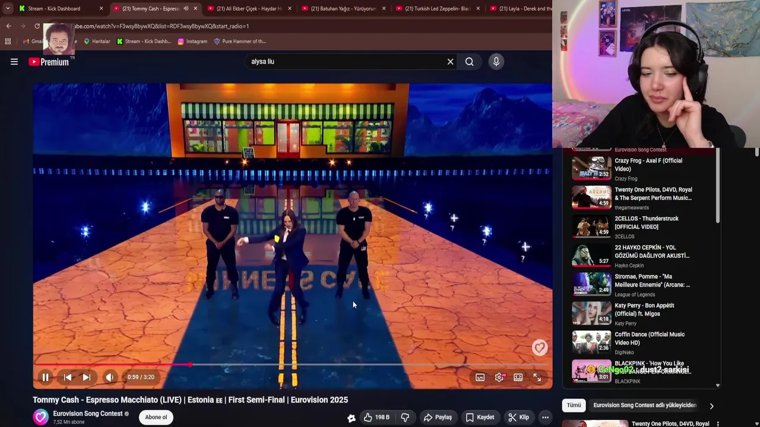
Task: Create a clip with Klip button
Action: coord(518,417)
